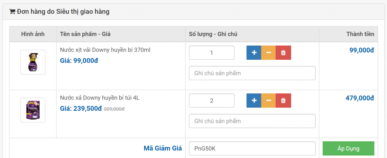Increase quantity of Nước xả Downy túi 4L
The image size is (387, 158).
(254, 101)
